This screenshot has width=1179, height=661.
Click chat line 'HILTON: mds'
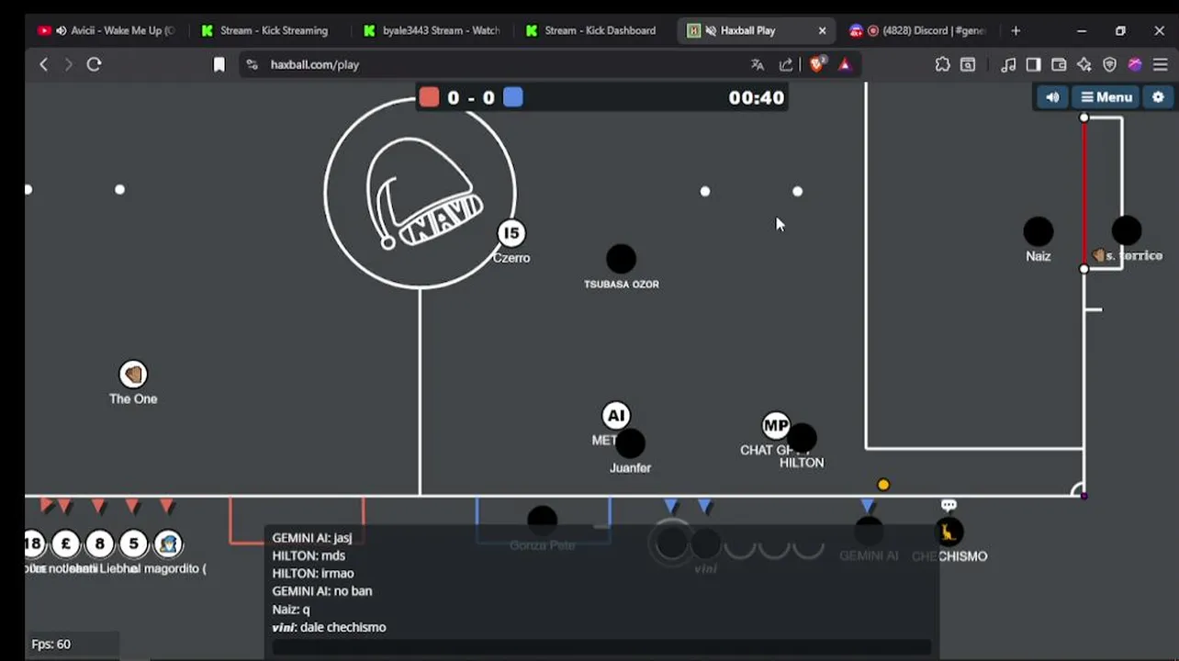309,555
